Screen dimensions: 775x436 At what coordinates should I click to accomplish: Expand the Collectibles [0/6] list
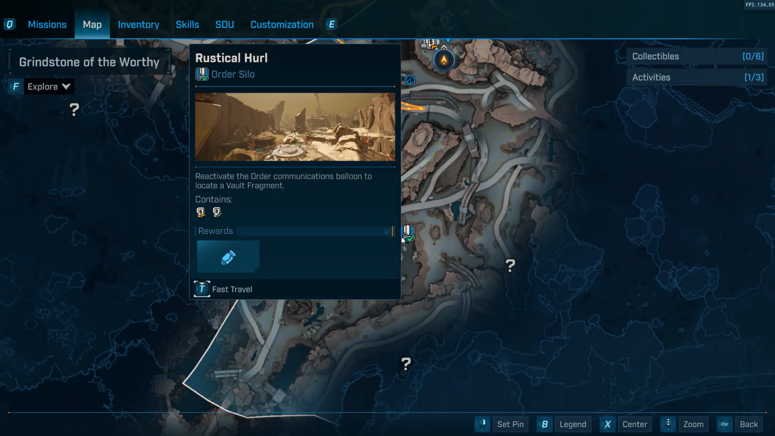pyautogui.click(x=697, y=57)
